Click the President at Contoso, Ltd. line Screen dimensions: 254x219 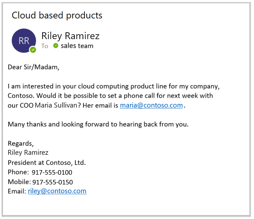pos(47,163)
